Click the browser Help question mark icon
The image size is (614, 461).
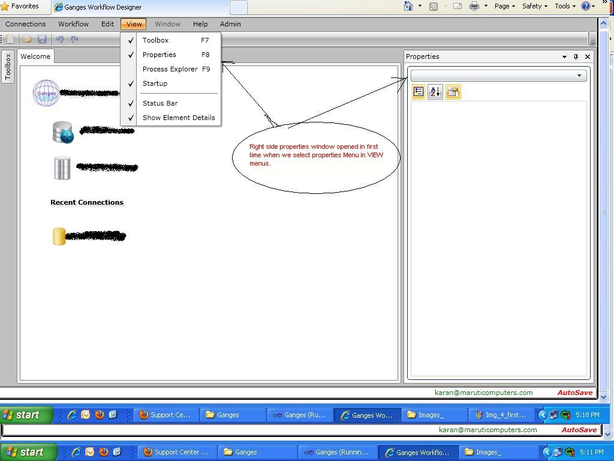[586, 6]
